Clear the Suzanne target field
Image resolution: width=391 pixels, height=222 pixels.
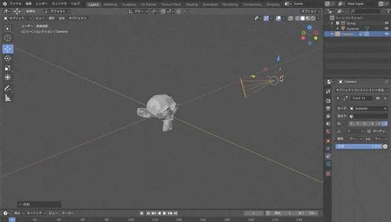click(386, 109)
